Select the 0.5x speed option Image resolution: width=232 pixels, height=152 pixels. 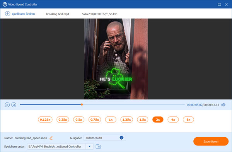pos(79,120)
